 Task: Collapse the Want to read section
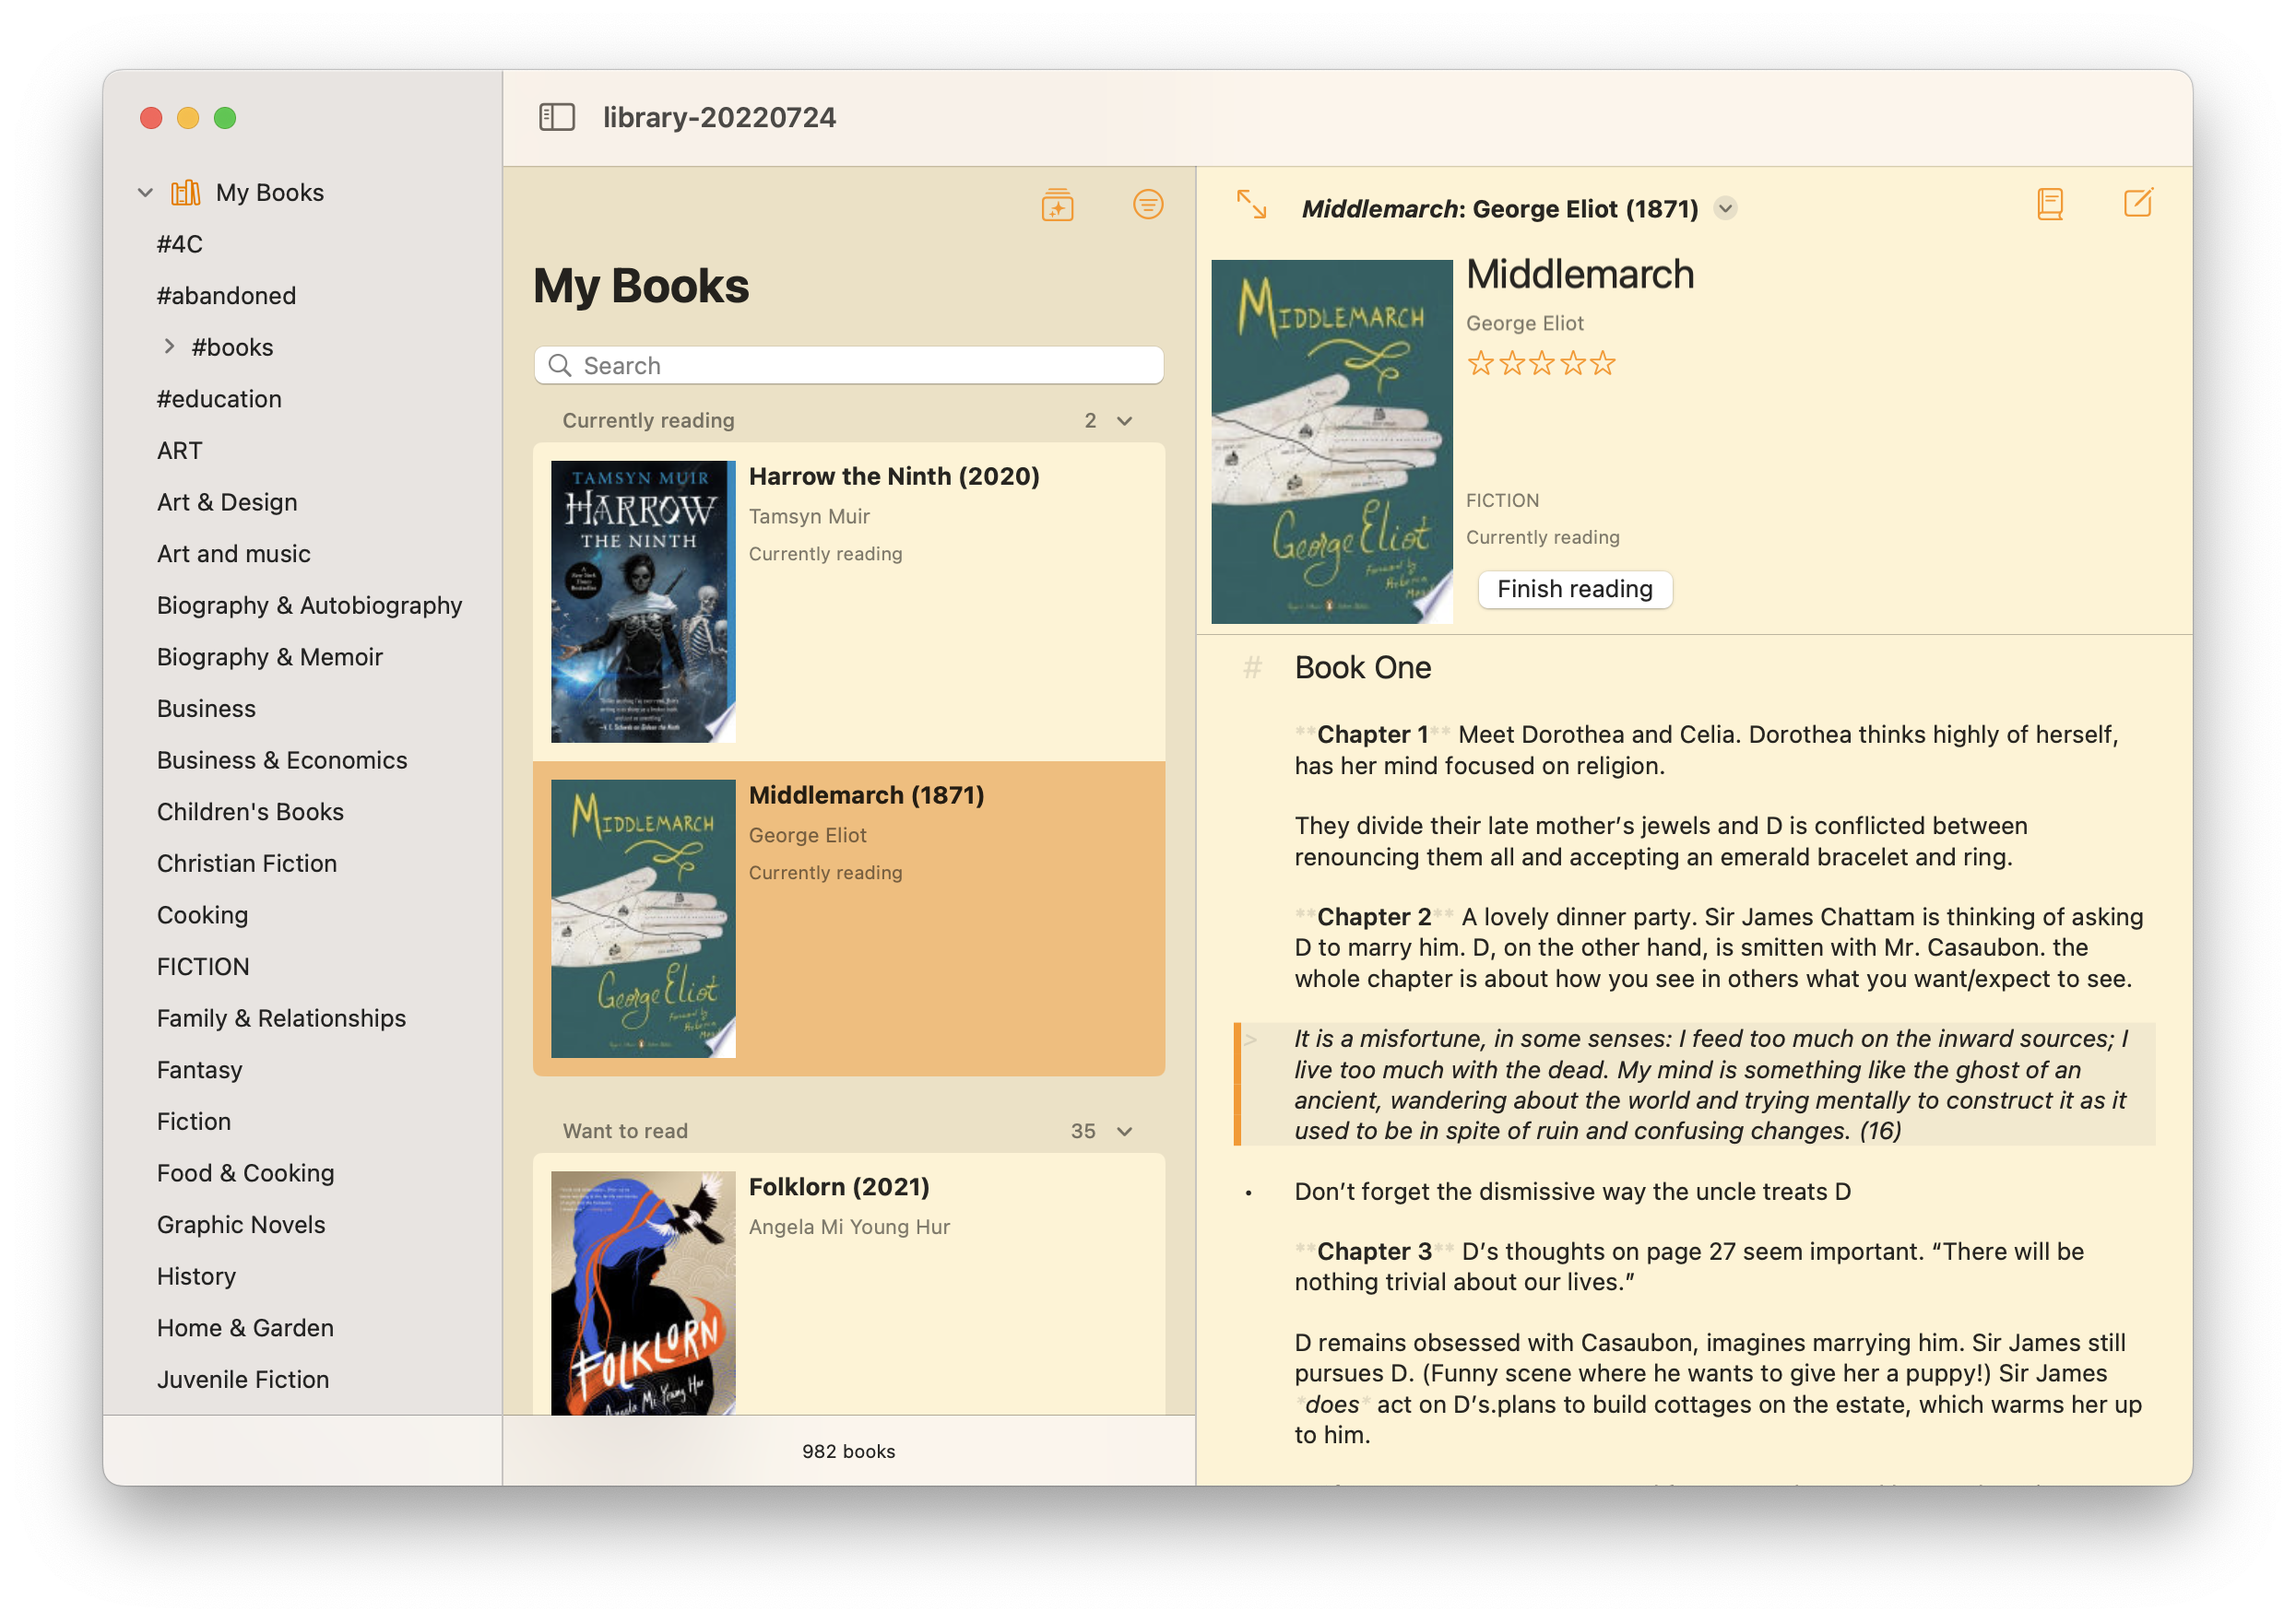point(1125,1132)
